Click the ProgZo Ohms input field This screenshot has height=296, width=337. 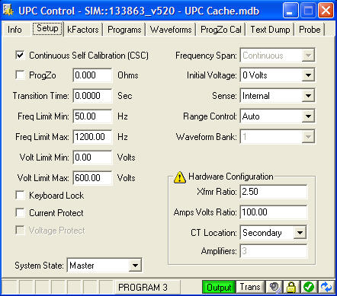point(92,75)
